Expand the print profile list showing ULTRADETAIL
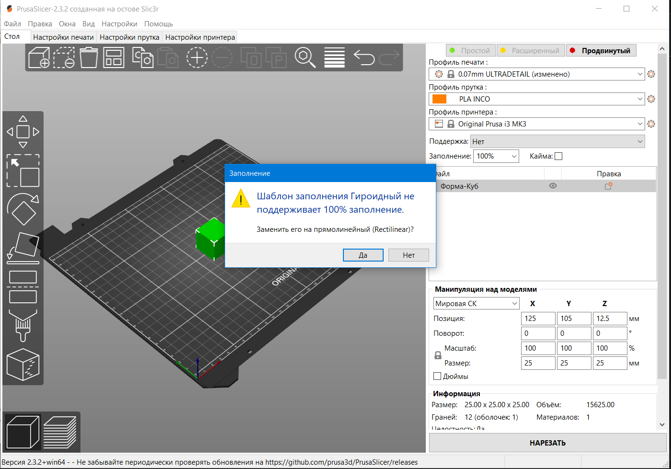This screenshot has width=671, height=469. point(640,74)
